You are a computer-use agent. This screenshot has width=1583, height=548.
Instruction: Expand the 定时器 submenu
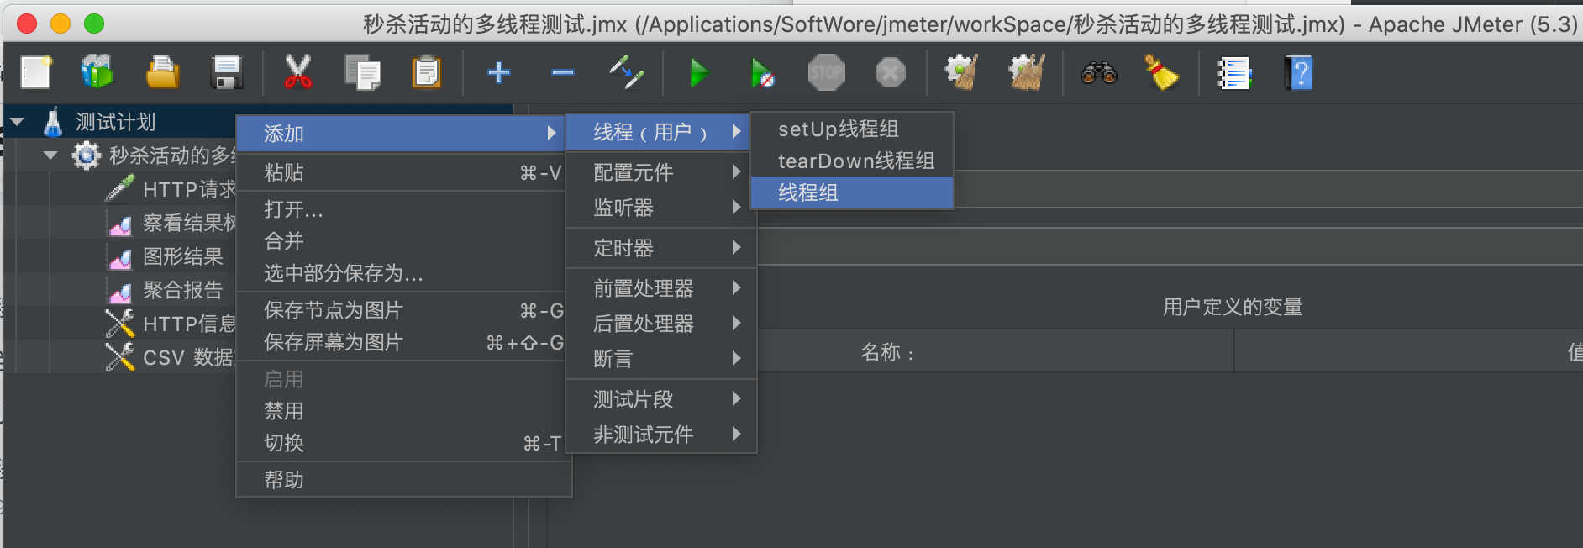pyautogui.click(x=661, y=248)
